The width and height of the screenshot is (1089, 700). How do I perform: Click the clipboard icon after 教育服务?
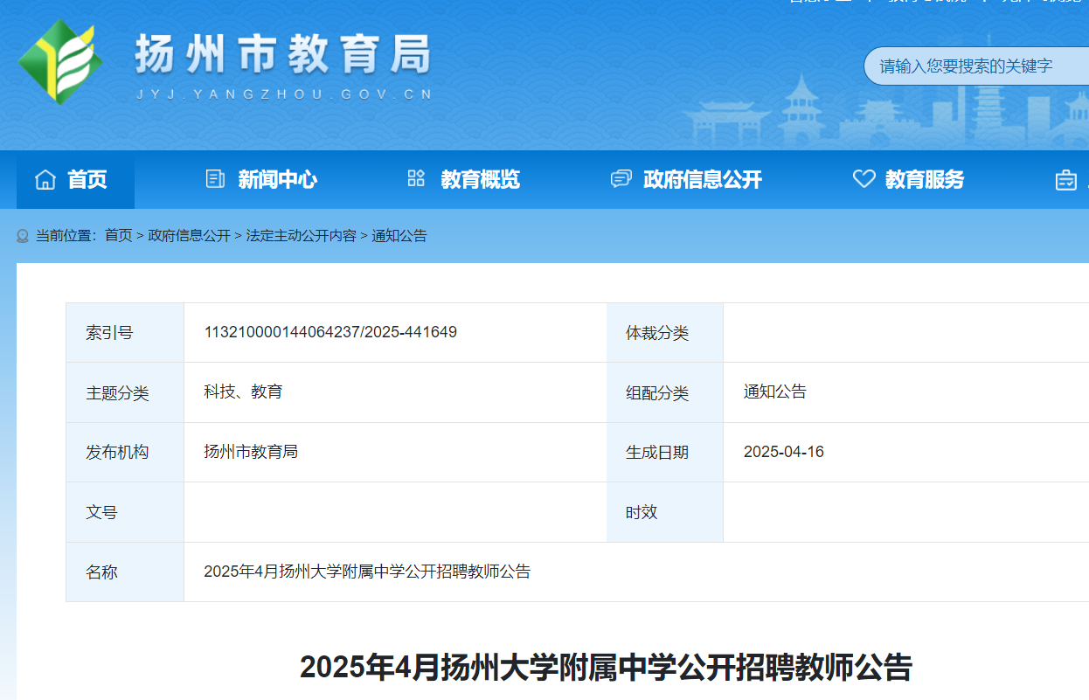click(x=1066, y=180)
